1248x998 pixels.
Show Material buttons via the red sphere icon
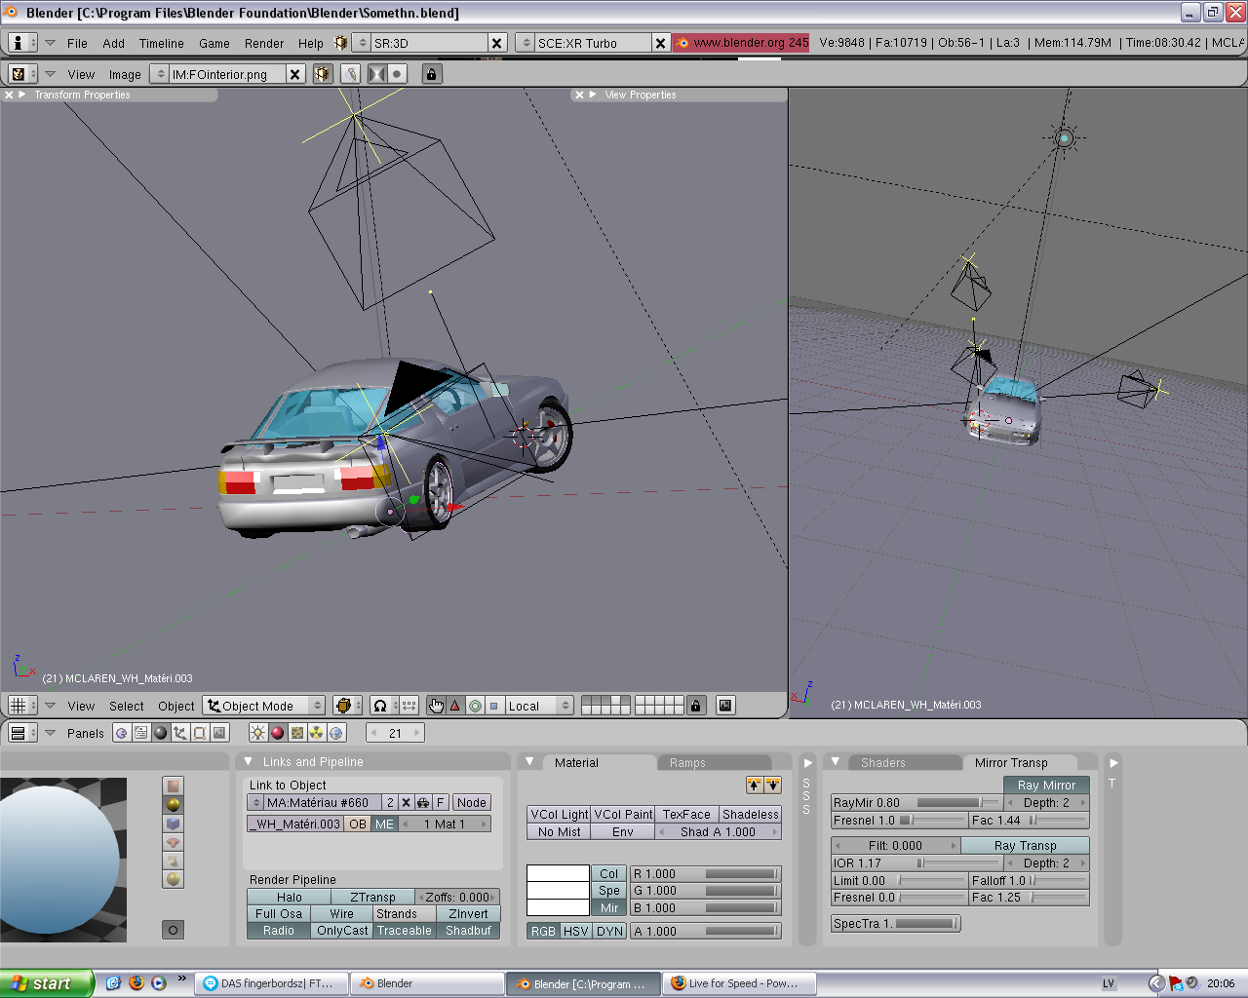click(277, 733)
